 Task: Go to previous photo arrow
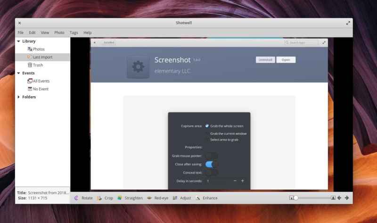point(339,198)
